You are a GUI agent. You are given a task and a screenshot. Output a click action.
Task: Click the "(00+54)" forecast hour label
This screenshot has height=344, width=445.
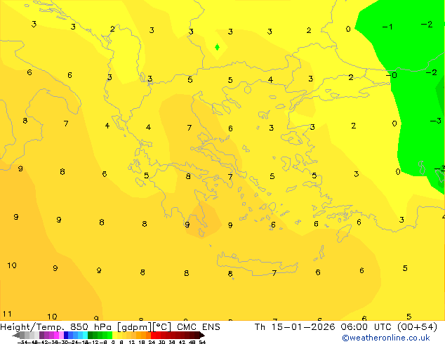417,327
